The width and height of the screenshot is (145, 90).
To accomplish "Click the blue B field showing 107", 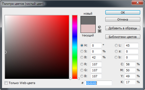I will 96,76.
